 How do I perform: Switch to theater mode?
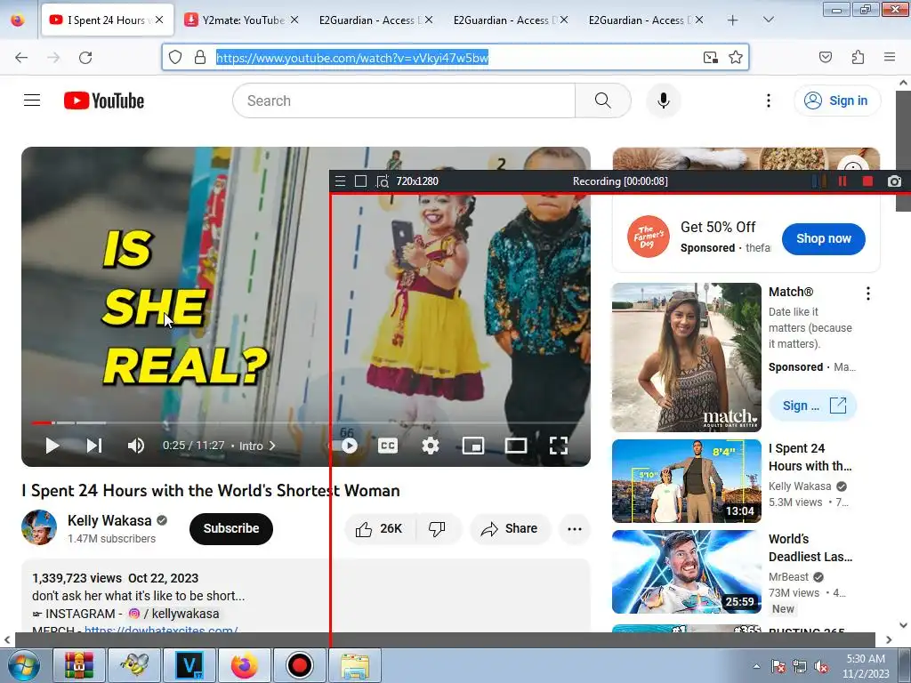(515, 446)
